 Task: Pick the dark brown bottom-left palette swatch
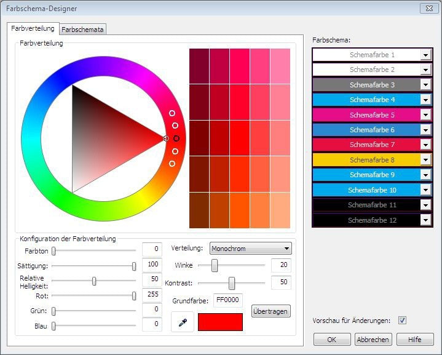pos(199,210)
